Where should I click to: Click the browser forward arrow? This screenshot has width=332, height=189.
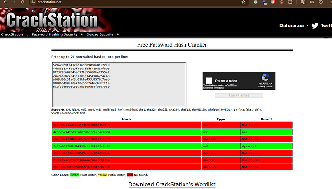coord(14,2)
